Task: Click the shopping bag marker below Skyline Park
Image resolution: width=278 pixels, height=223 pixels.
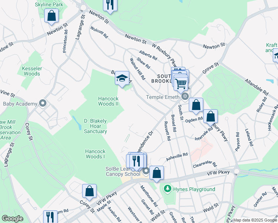Action: tap(52, 16)
